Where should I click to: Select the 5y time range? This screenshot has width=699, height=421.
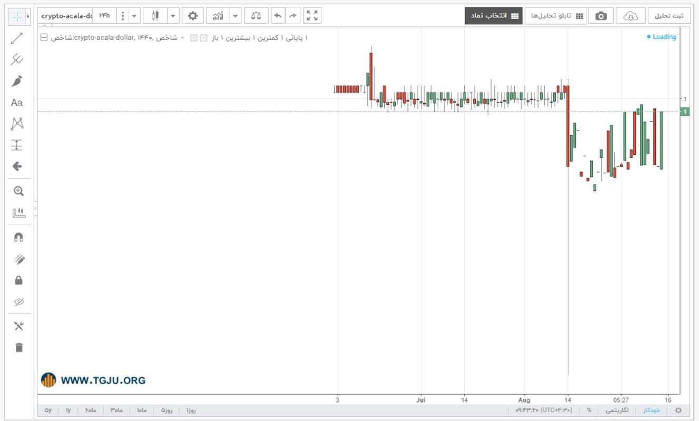point(48,410)
